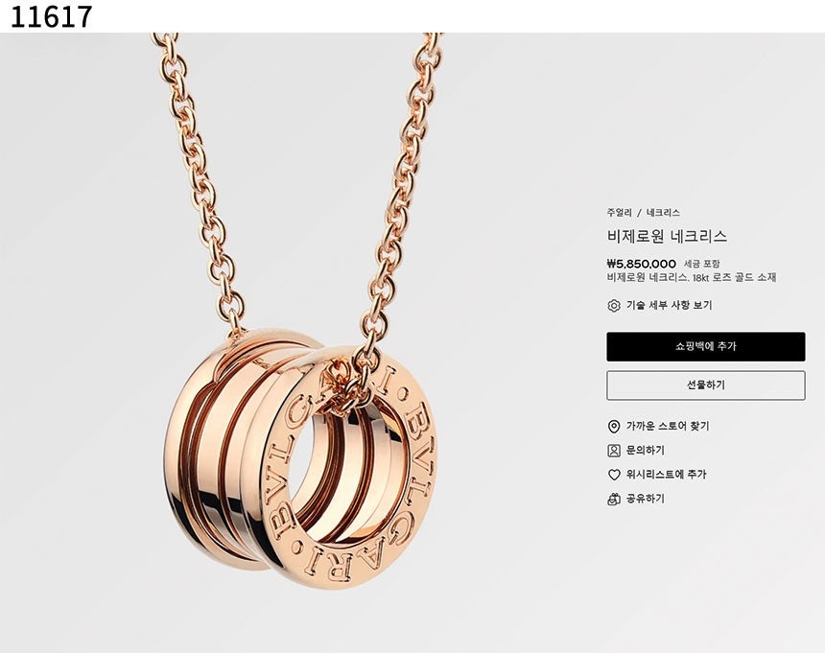Click the 18kt 로즈 골드 소재 description line
This screenshot has height=653, width=825.
point(692,277)
